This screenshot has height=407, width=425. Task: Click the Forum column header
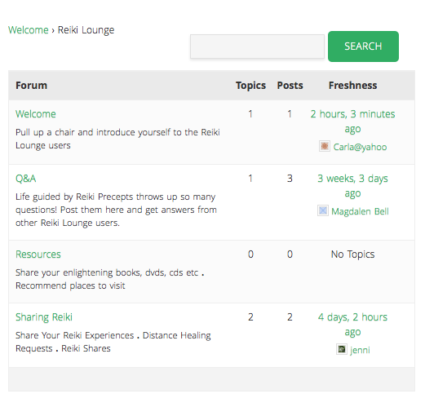pyautogui.click(x=31, y=86)
